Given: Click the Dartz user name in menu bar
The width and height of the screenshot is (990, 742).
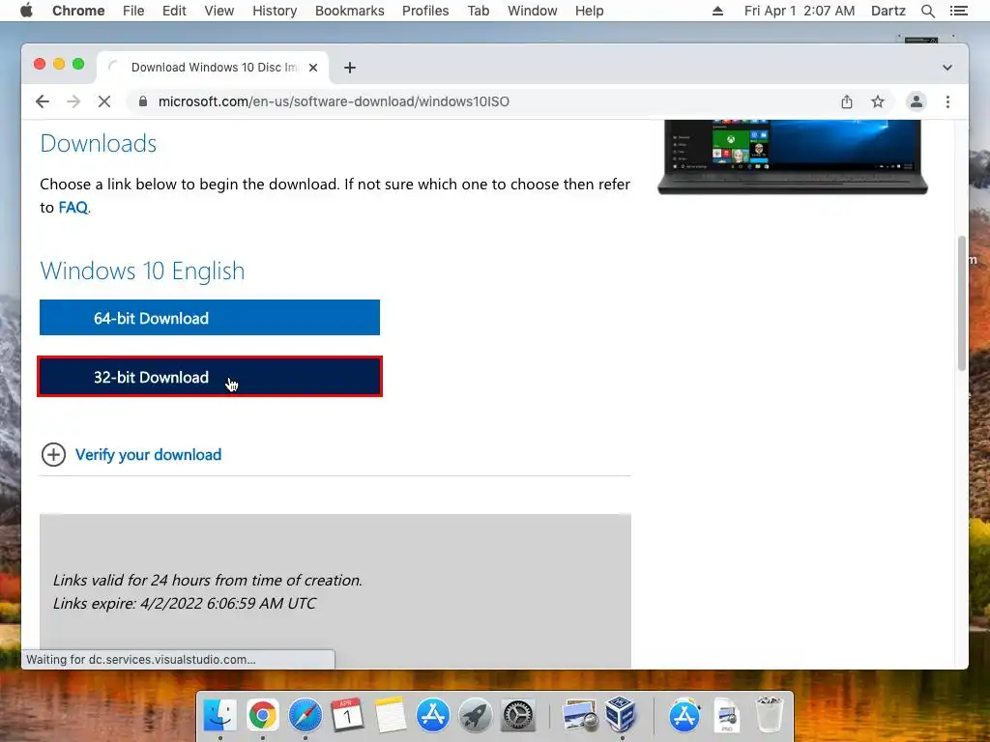Looking at the screenshot, I should [888, 11].
